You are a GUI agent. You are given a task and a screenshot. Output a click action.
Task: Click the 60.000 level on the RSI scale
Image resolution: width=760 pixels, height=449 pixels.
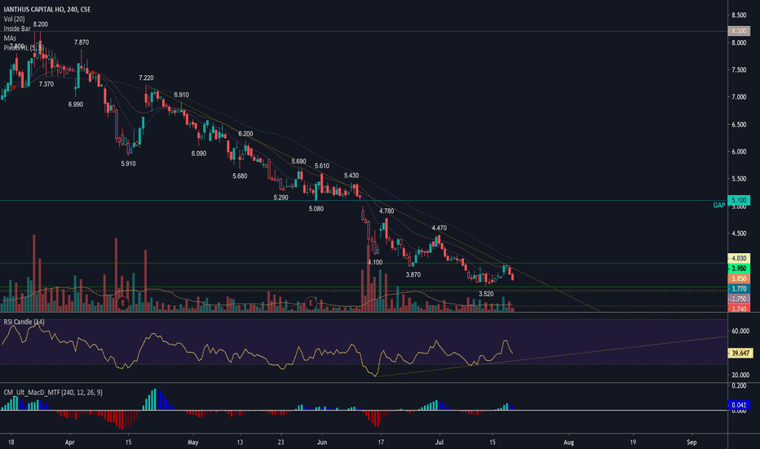740,331
